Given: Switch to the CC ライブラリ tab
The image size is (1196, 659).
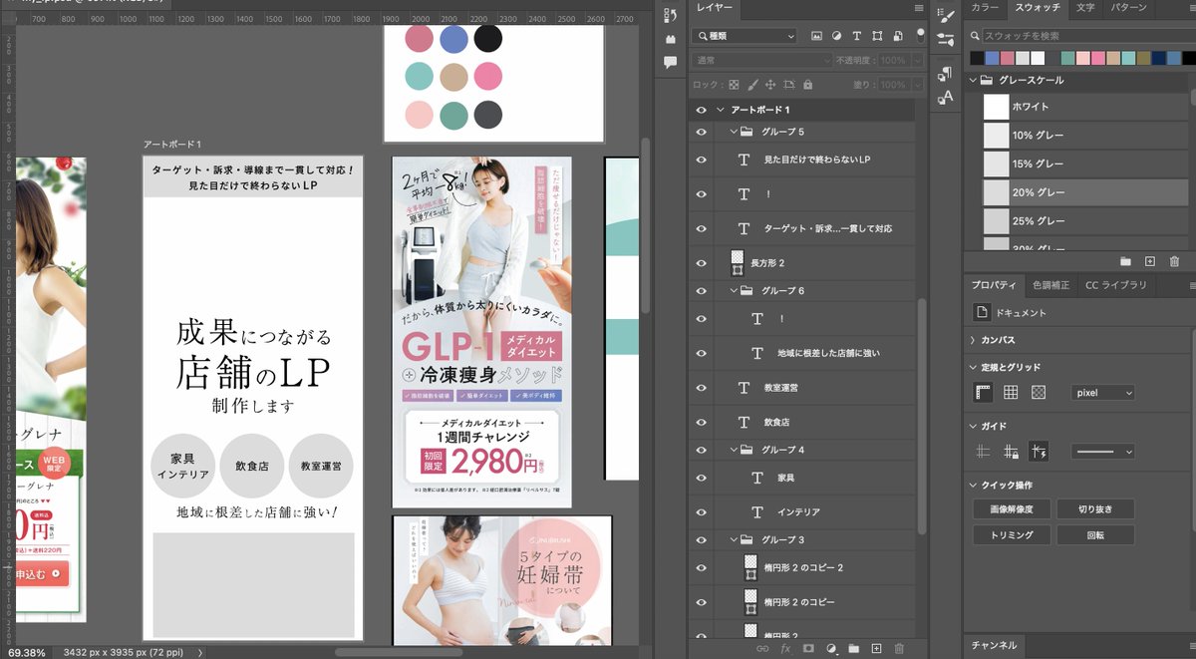Looking at the screenshot, I should tap(1116, 285).
